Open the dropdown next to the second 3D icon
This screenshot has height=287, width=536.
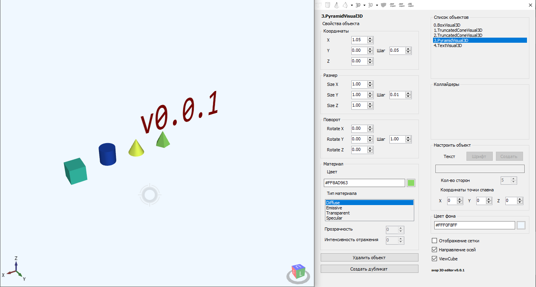tap(377, 5)
